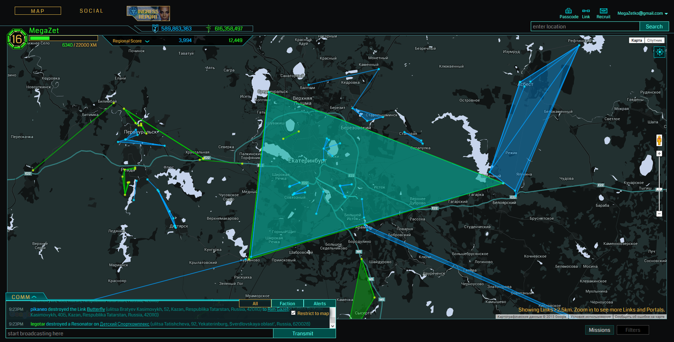Open the Rim Gazebo portal link

[x=279, y=309]
